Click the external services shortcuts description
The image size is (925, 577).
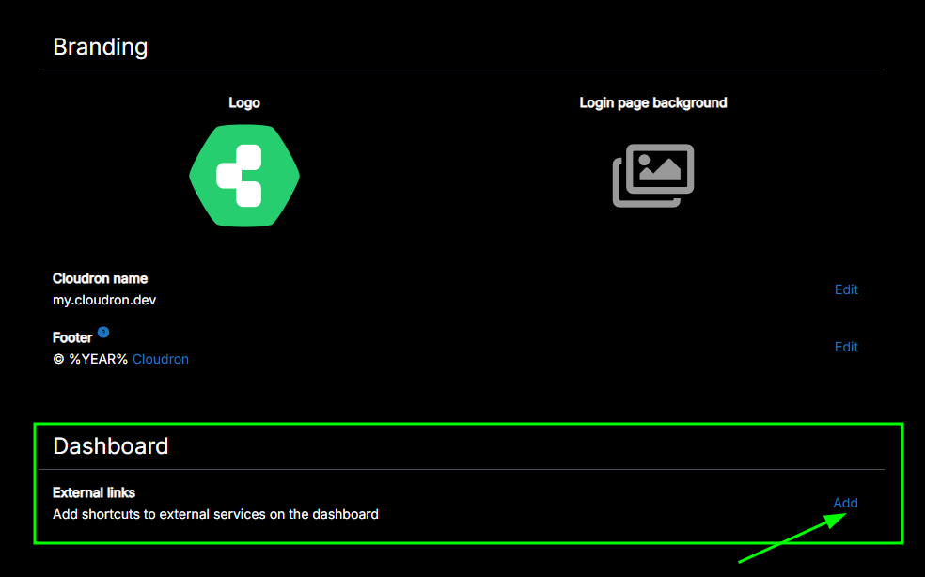coord(215,514)
